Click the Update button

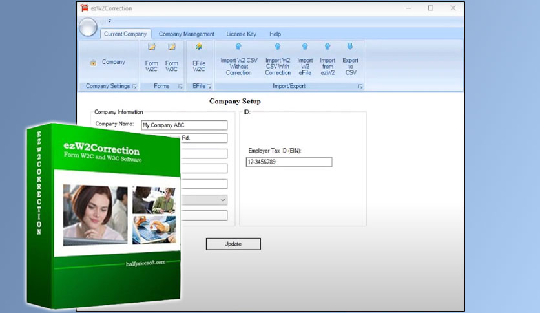pyautogui.click(x=233, y=244)
